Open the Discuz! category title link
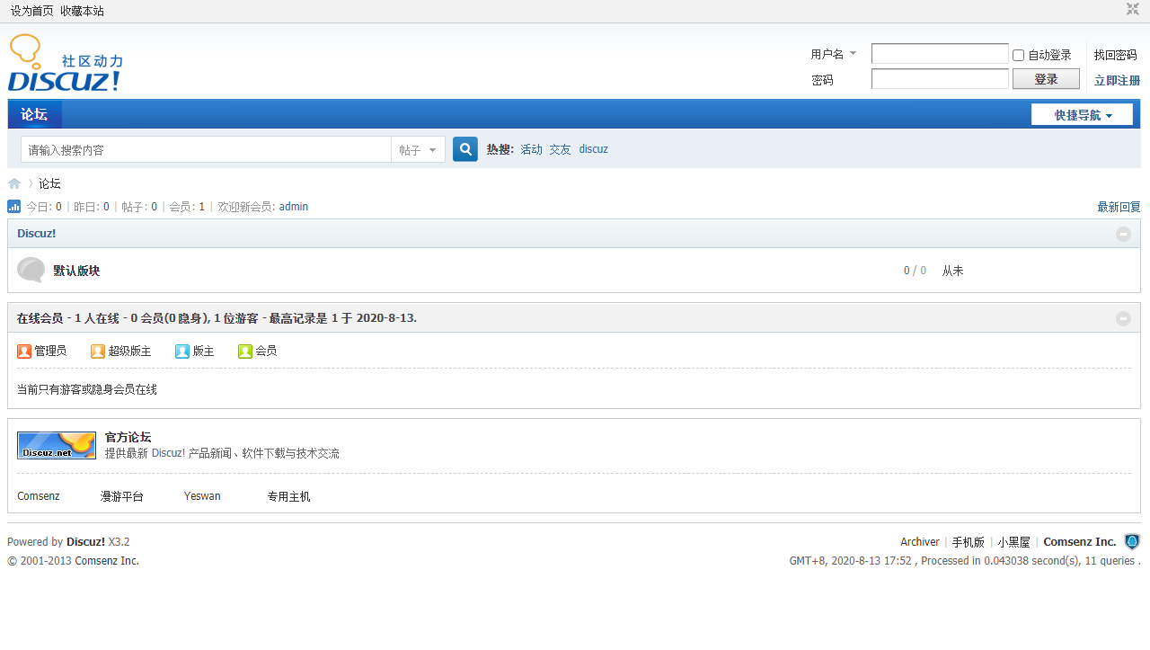 click(x=36, y=234)
